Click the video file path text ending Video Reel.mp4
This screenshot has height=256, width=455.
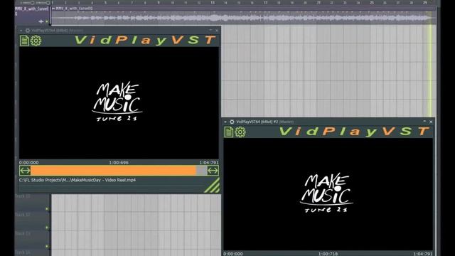77,180
